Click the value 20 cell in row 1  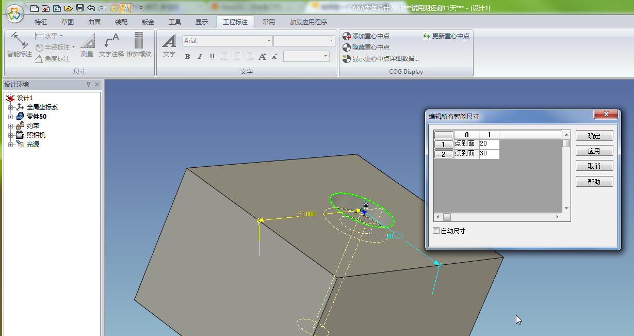489,143
